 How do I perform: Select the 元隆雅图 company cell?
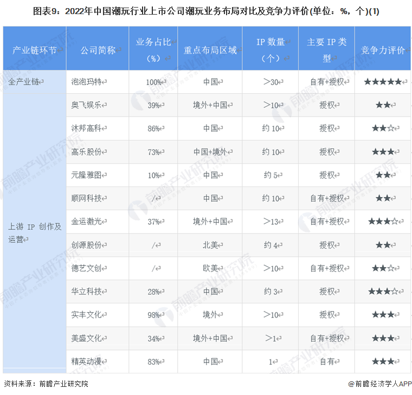(98, 175)
